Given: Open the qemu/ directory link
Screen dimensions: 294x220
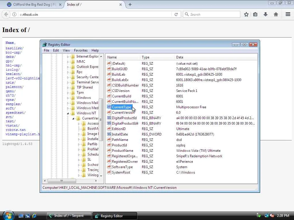Looking at the screenshot, I should point(11,91).
